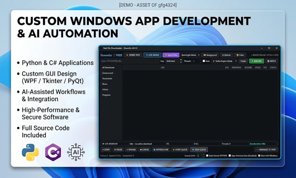Click the Folder button
Viewport: 296px width, 178px height.
[243, 61]
